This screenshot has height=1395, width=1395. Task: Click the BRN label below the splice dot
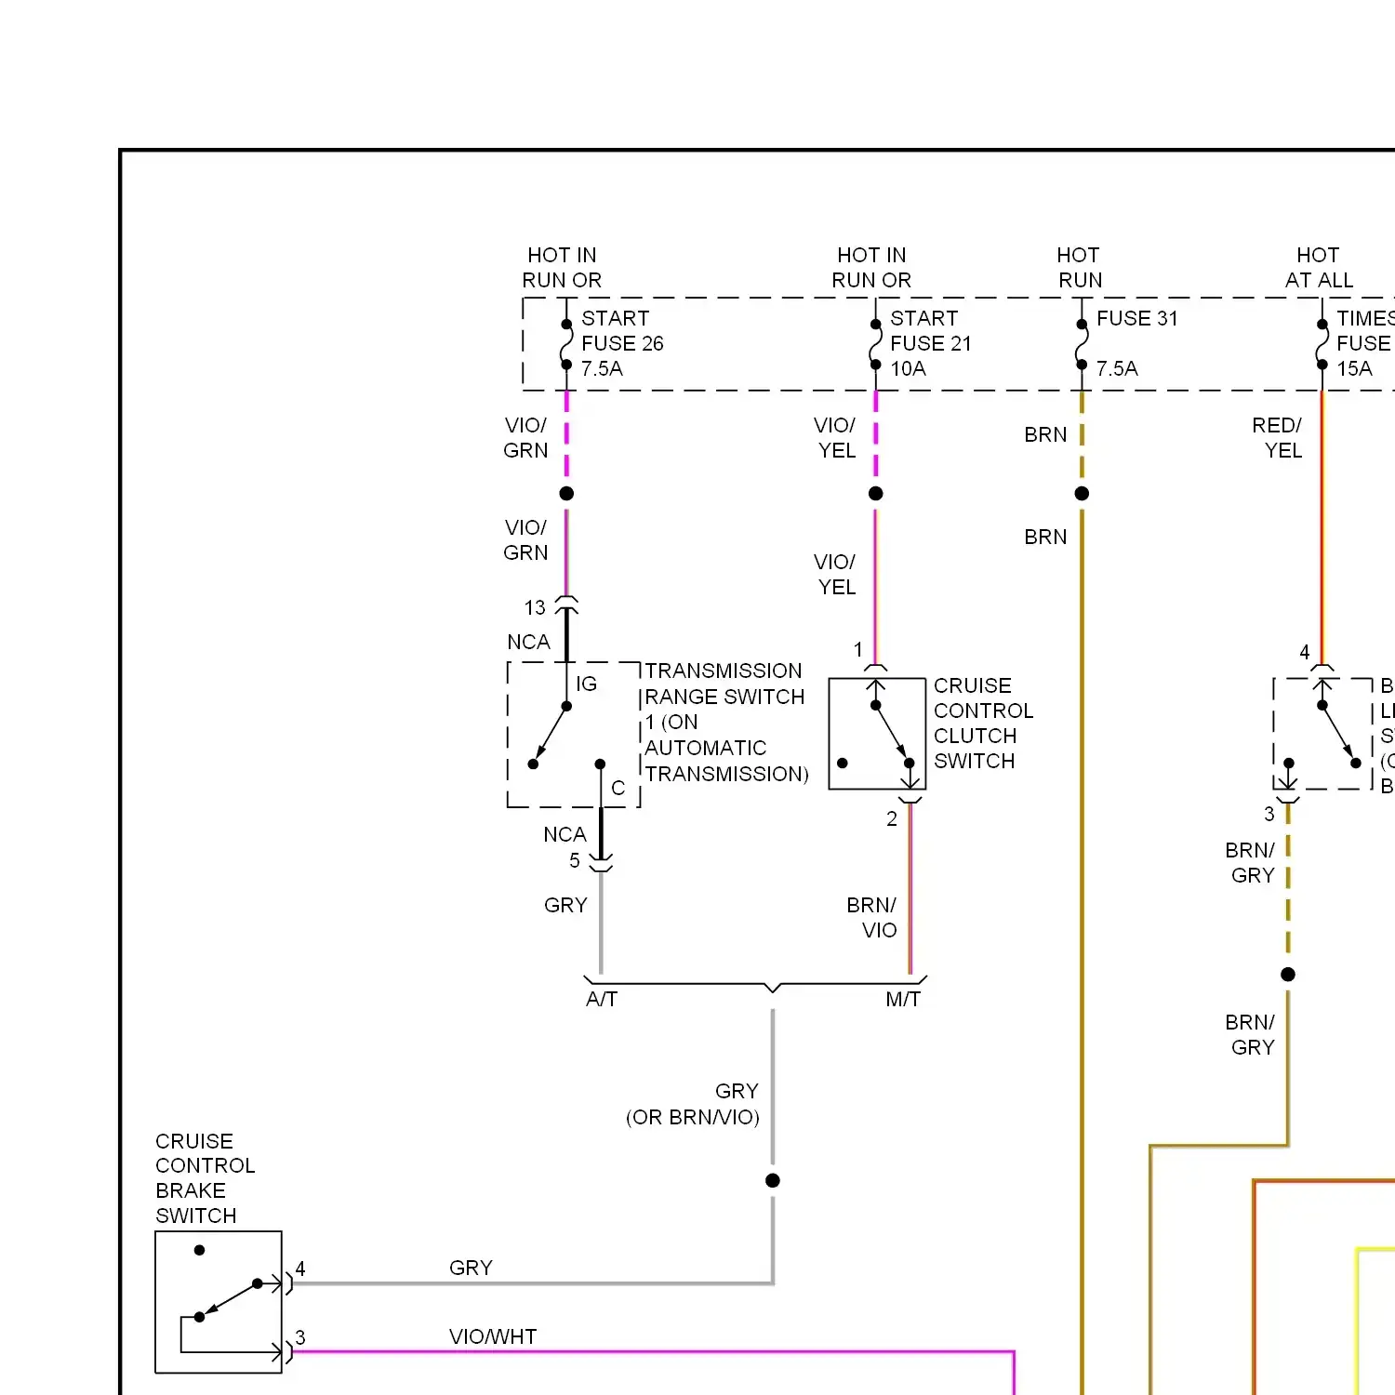click(x=1045, y=537)
